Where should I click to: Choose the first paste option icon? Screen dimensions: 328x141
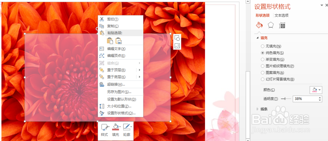click(110, 41)
